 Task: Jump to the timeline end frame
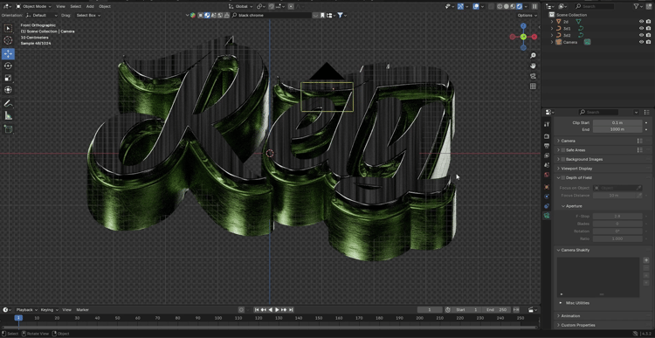pos(291,309)
